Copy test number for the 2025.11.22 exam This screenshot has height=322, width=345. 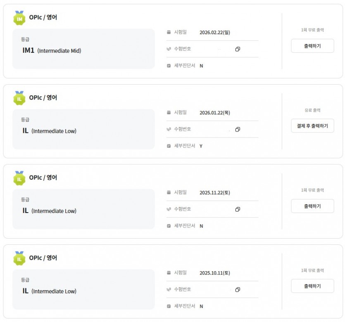[x=238, y=209]
